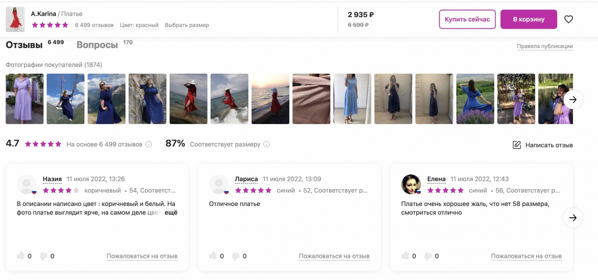
Task: Open Выбрать размер size selector
Action: click(187, 25)
